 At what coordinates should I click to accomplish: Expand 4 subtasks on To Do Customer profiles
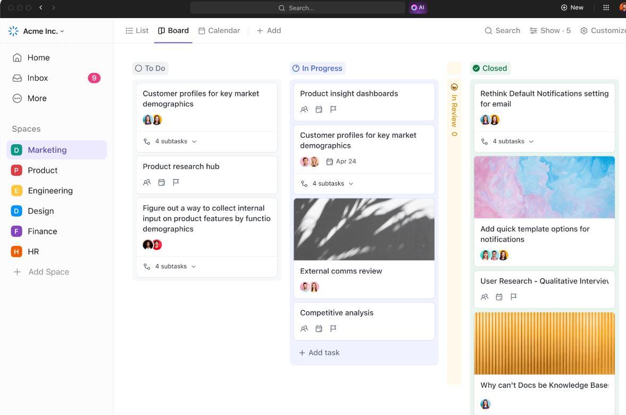pyautogui.click(x=171, y=142)
